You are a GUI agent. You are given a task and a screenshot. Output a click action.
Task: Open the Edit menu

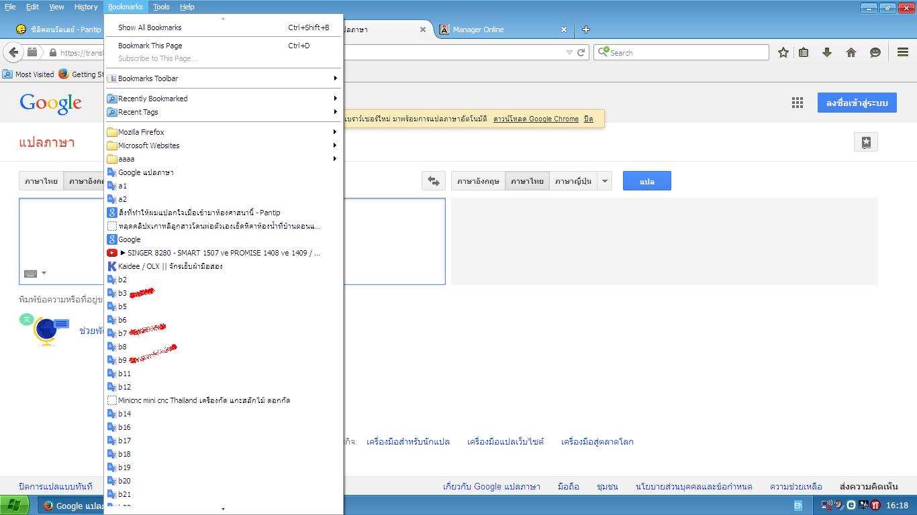point(32,7)
